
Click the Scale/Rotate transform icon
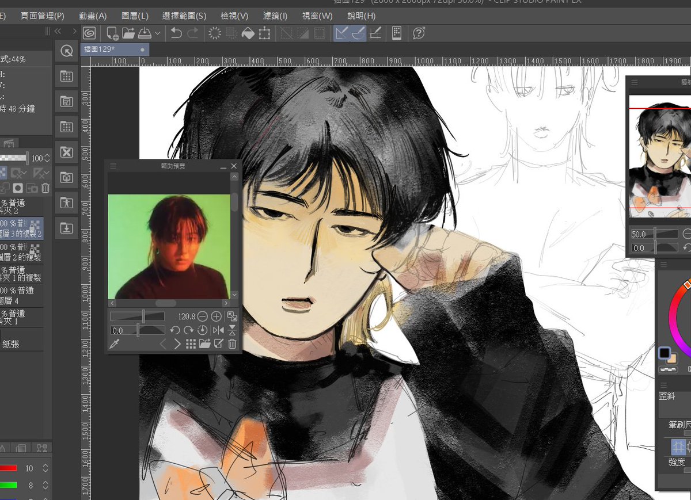point(264,33)
